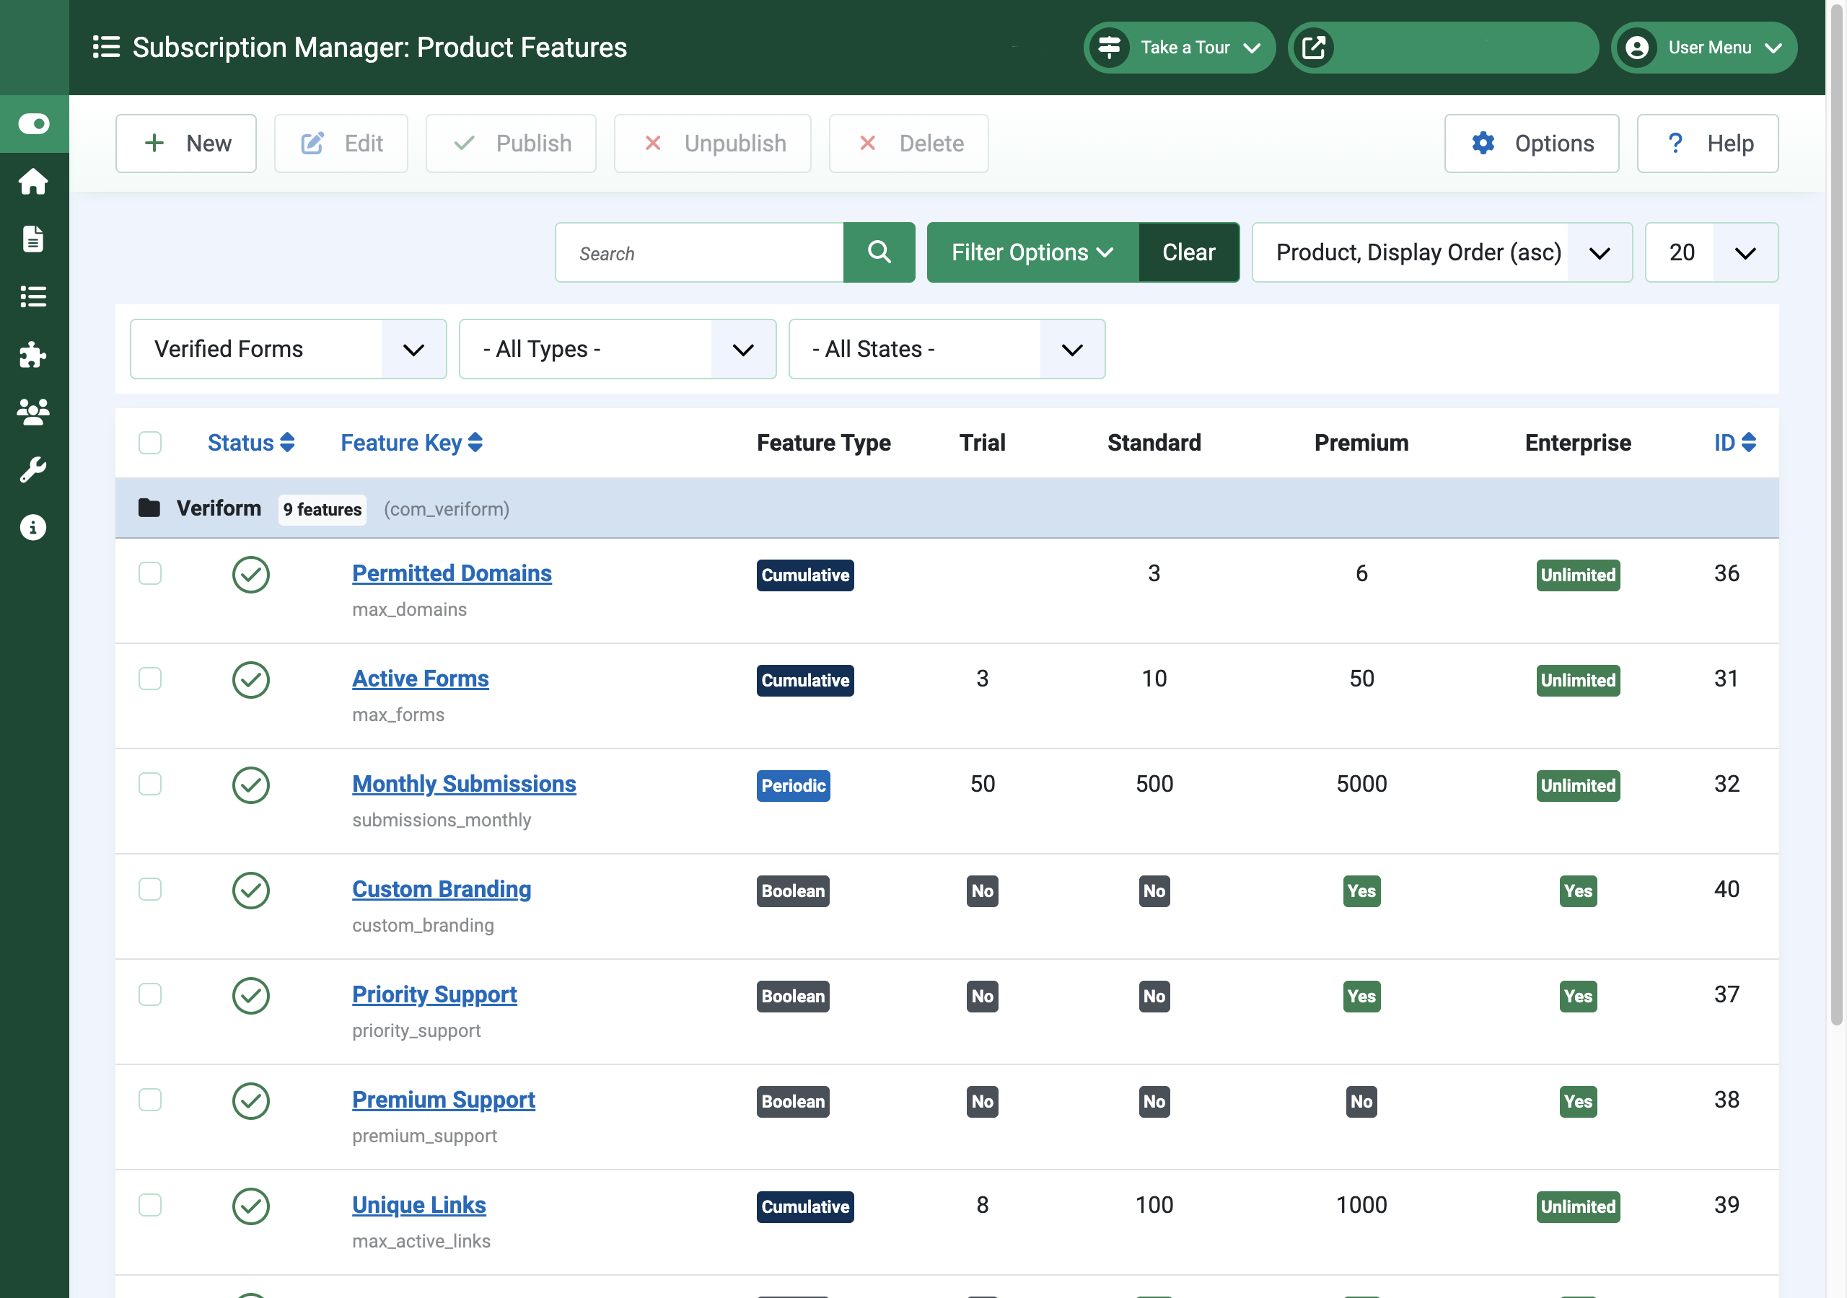
Task: Expand the Take a Tour menu
Action: pos(1180,48)
